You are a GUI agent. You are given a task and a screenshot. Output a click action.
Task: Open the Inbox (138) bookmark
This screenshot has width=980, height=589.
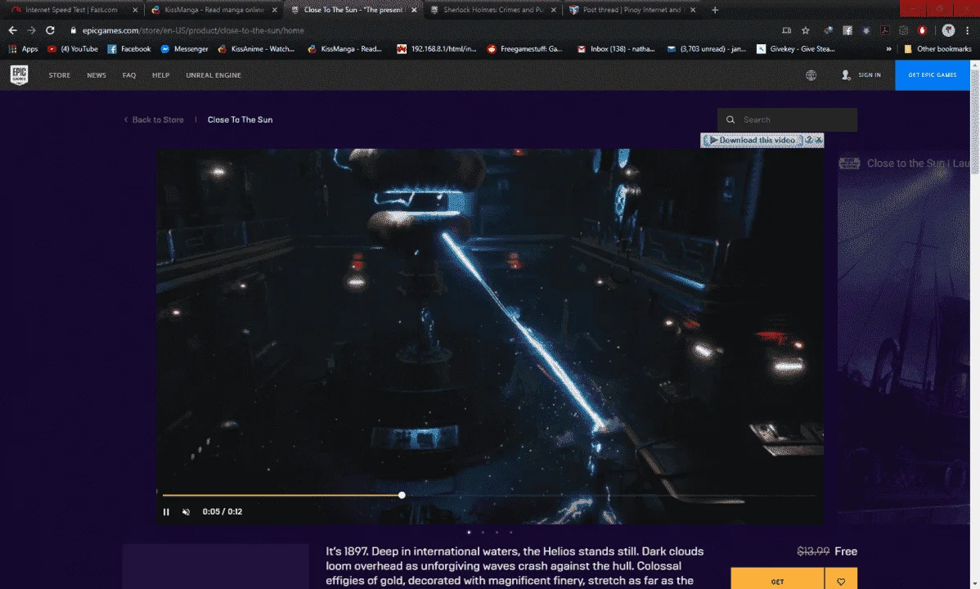616,49
